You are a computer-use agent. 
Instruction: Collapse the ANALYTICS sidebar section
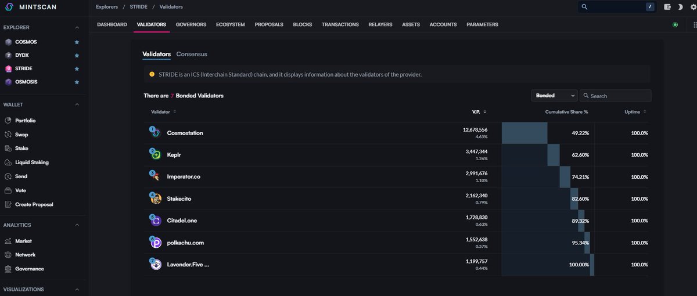[77, 225]
